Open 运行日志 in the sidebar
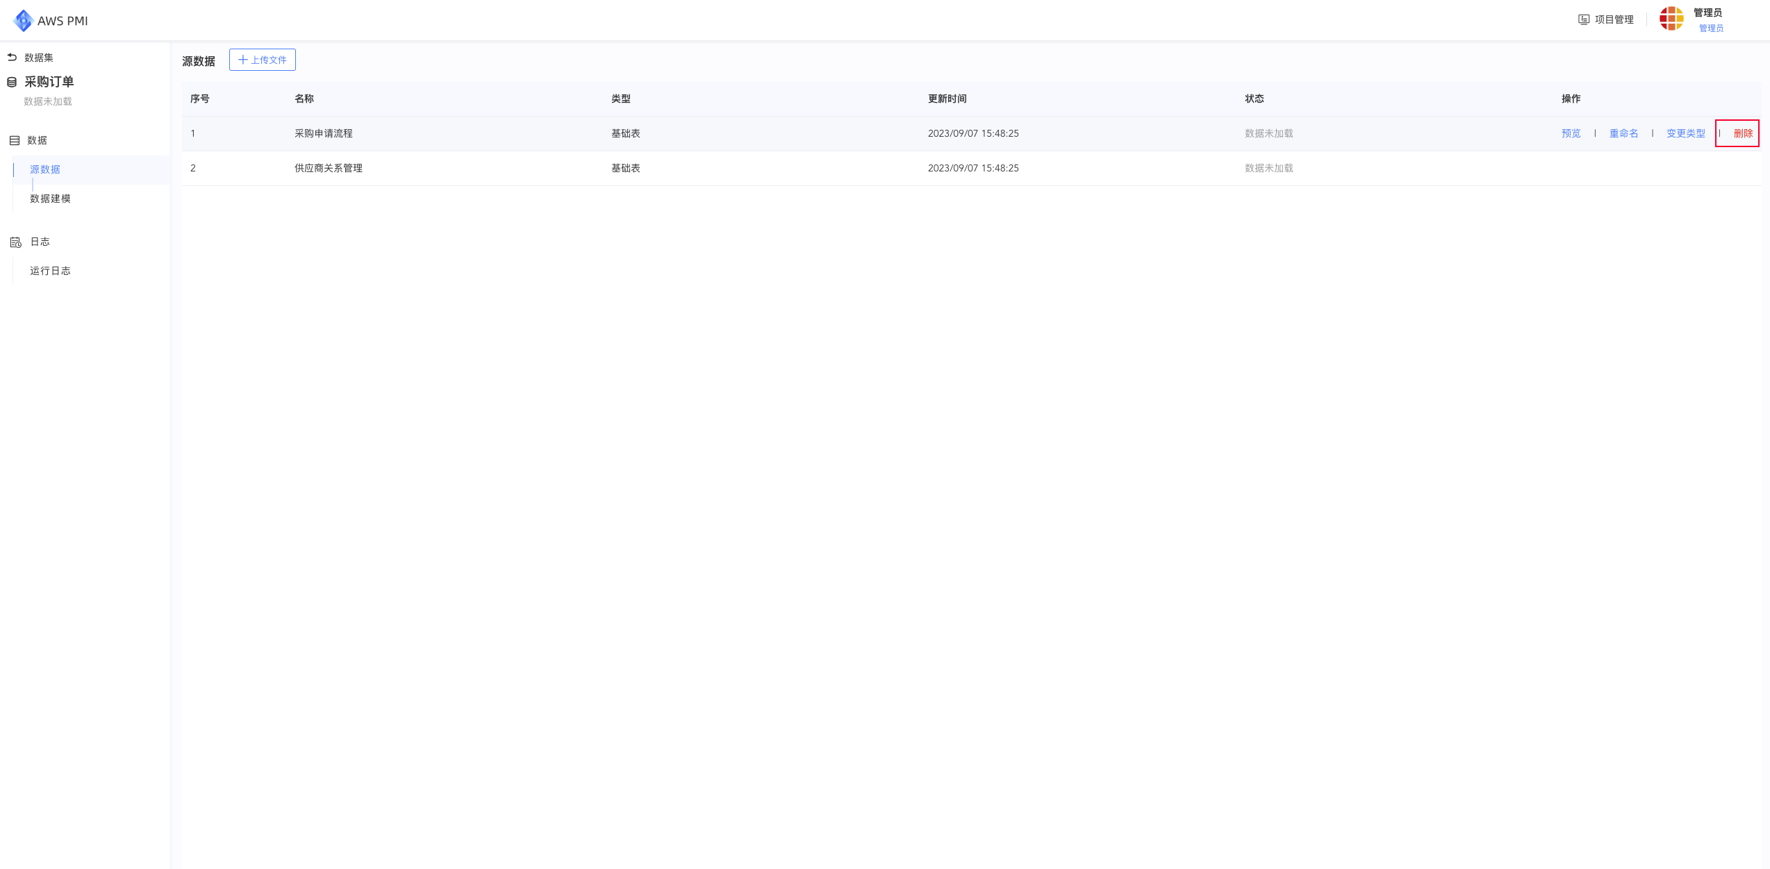The image size is (1770, 869). tap(50, 271)
